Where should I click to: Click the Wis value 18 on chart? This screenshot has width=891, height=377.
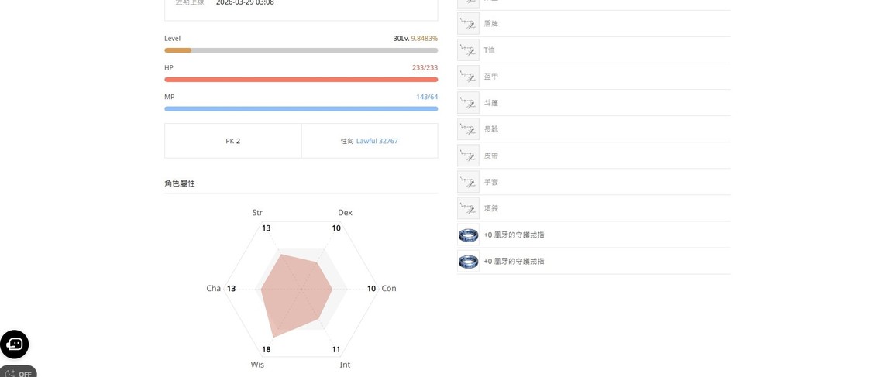[x=266, y=350]
